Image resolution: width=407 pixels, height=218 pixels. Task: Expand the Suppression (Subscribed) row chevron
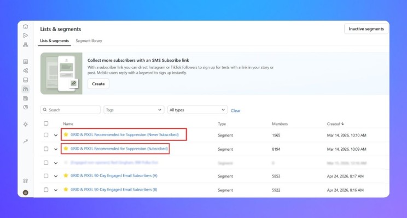[56, 149]
